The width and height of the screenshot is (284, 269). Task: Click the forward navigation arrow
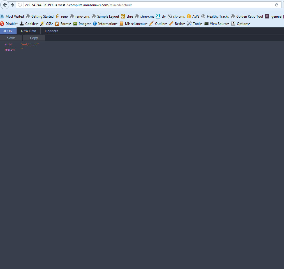tap(12, 5)
